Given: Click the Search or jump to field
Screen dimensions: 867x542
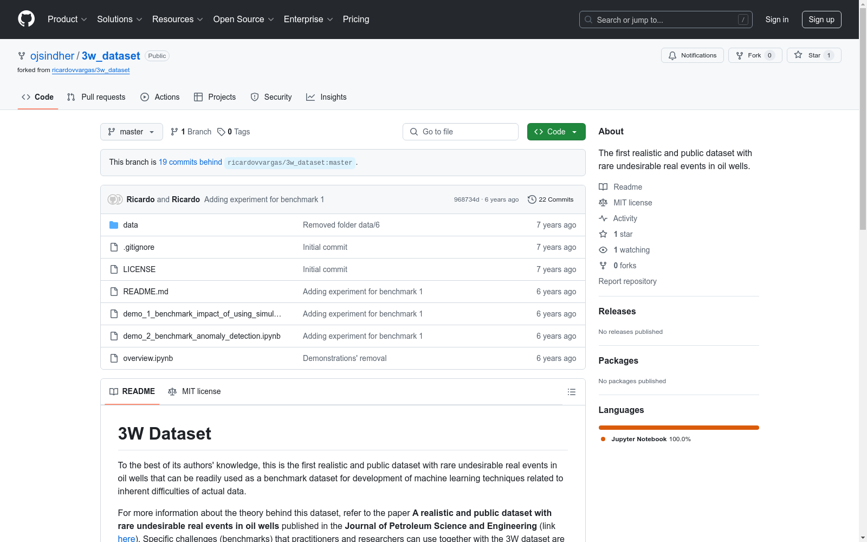Looking at the screenshot, I should coord(666,20).
